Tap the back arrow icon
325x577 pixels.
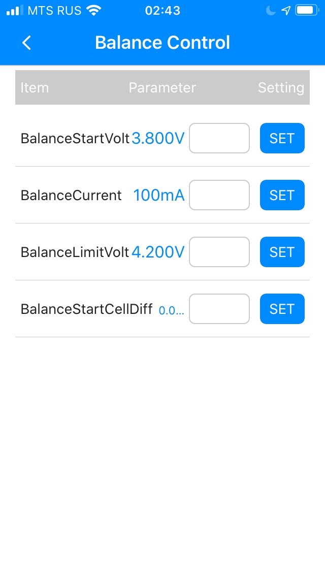(27, 43)
